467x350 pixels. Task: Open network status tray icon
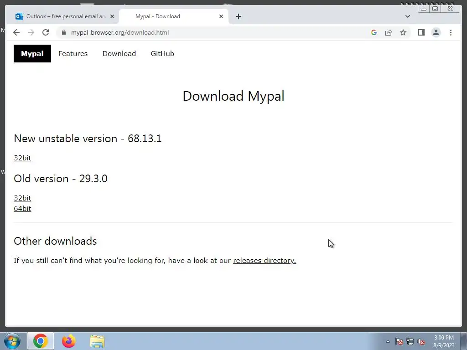click(x=410, y=342)
